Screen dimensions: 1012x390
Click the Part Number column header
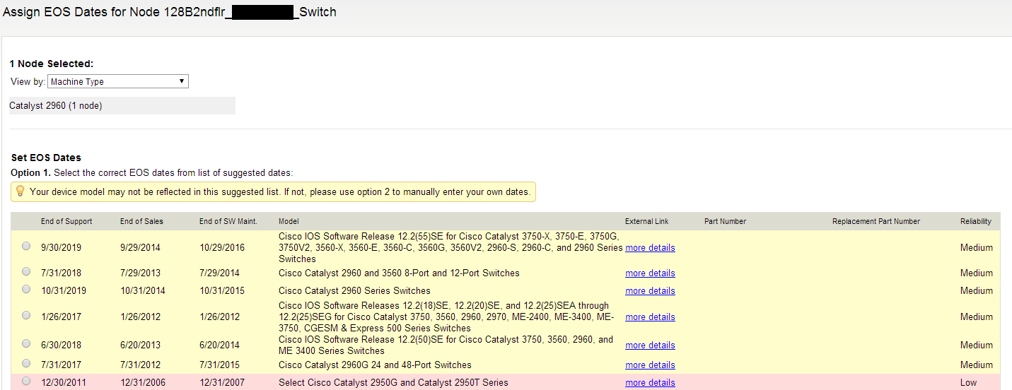[725, 221]
